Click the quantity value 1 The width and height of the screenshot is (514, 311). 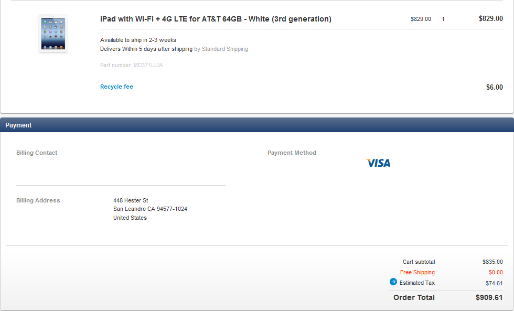pyautogui.click(x=443, y=19)
